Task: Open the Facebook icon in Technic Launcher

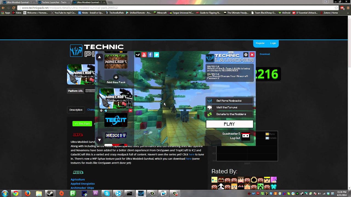Action: [x=150, y=55]
